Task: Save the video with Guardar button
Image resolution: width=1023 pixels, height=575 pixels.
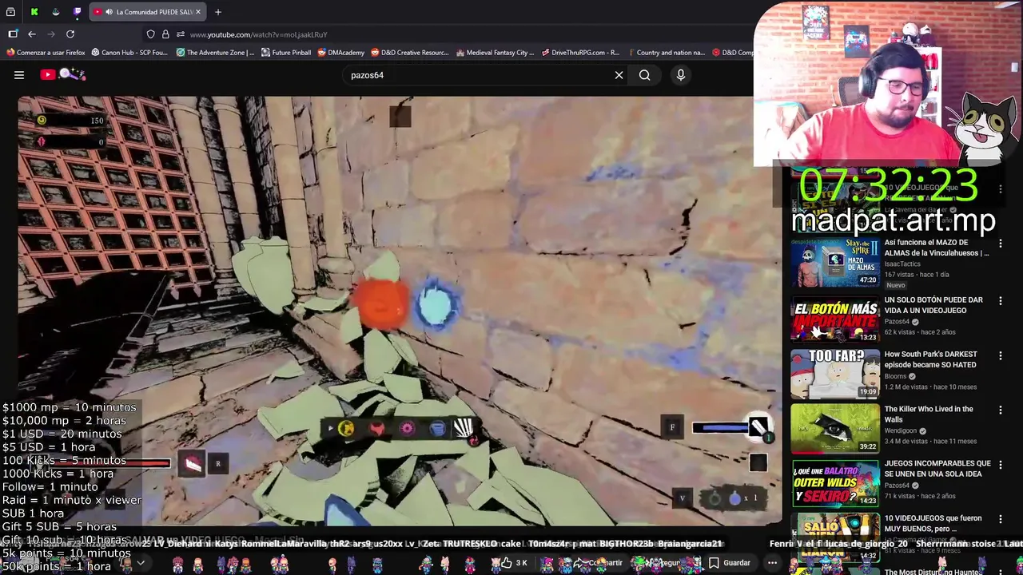Action: pos(730,563)
